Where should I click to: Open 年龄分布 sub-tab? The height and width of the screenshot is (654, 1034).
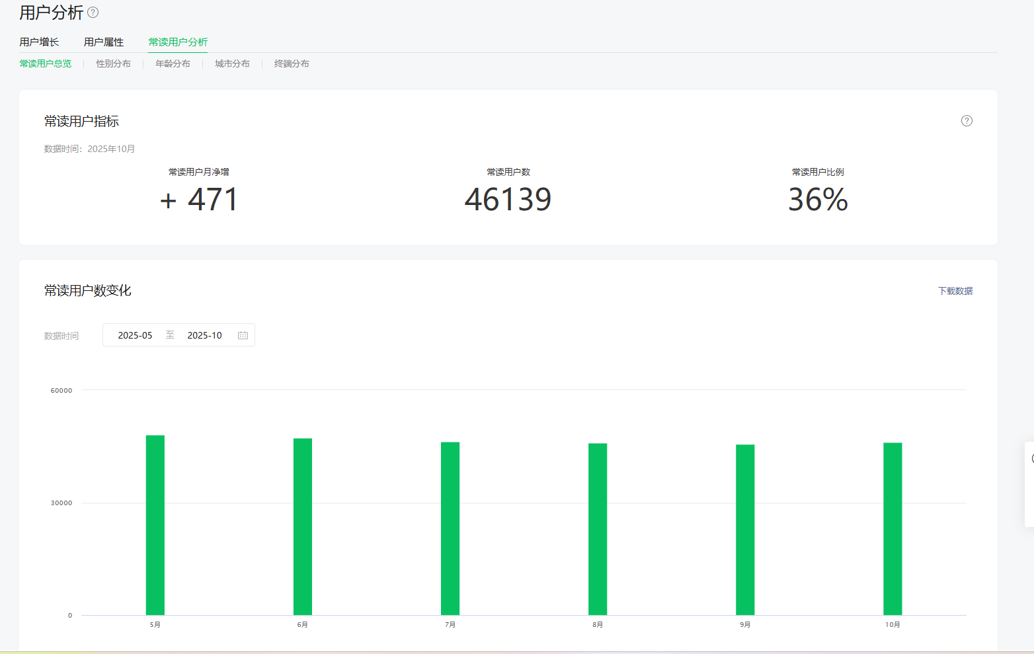coord(173,64)
